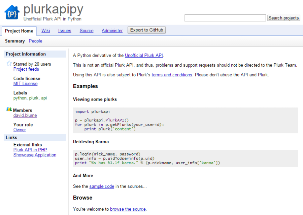
Task: Click the api label
Action: (x=44, y=98)
